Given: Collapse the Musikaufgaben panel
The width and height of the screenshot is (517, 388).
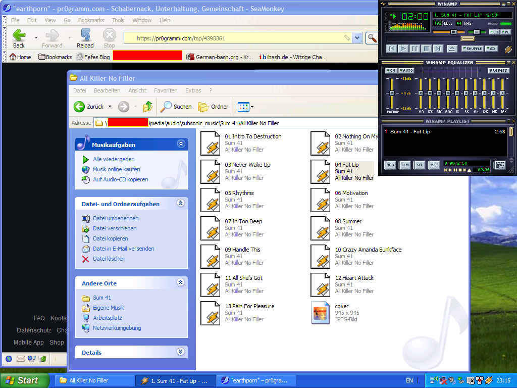Looking at the screenshot, I should pos(181,144).
